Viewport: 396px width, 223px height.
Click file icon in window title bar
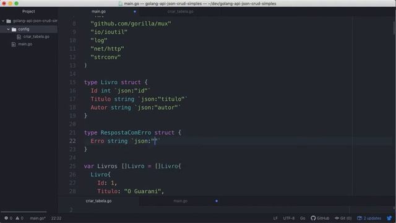tap(121, 4)
